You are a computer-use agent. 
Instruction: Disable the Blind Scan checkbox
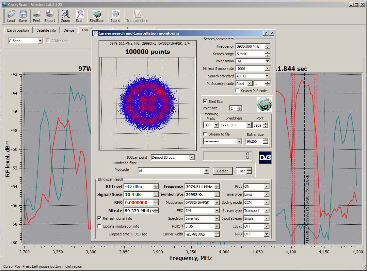(x=205, y=102)
